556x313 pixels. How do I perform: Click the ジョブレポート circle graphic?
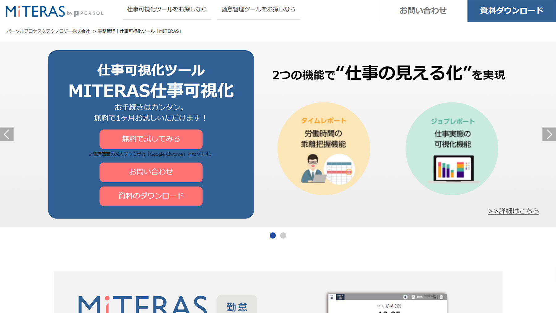pos(452,149)
